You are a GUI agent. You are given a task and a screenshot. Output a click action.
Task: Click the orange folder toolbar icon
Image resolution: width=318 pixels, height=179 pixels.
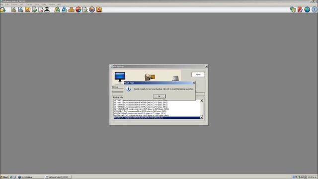(x=28, y=9)
